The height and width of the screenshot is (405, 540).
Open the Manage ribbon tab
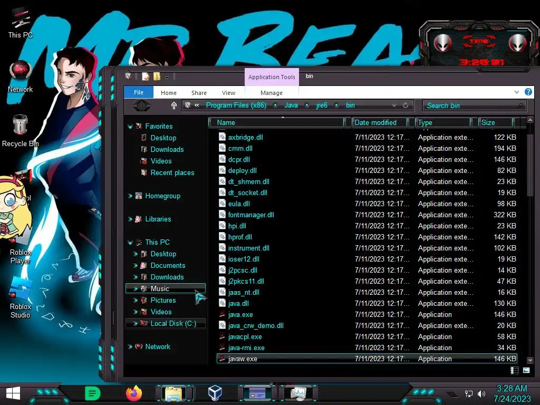pos(272,93)
